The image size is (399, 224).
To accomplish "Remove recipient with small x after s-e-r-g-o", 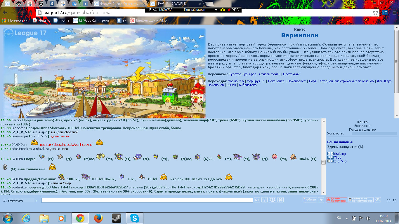I will (37, 201).
